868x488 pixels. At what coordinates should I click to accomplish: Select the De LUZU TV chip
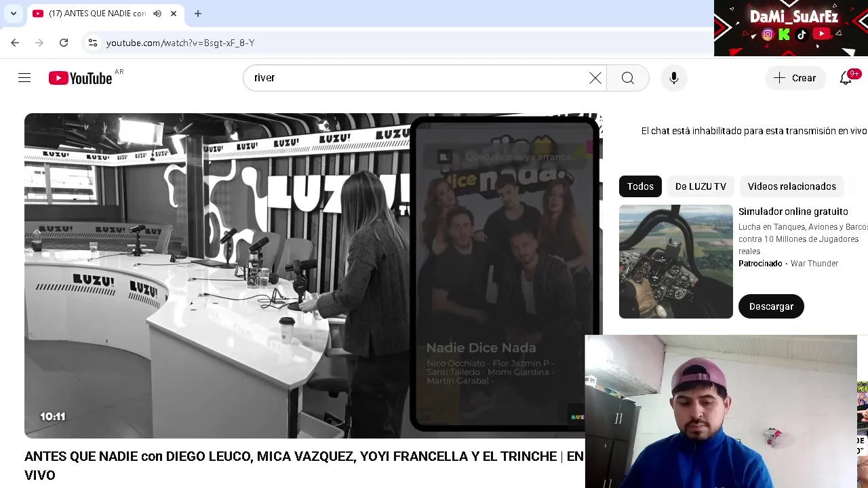tap(701, 186)
